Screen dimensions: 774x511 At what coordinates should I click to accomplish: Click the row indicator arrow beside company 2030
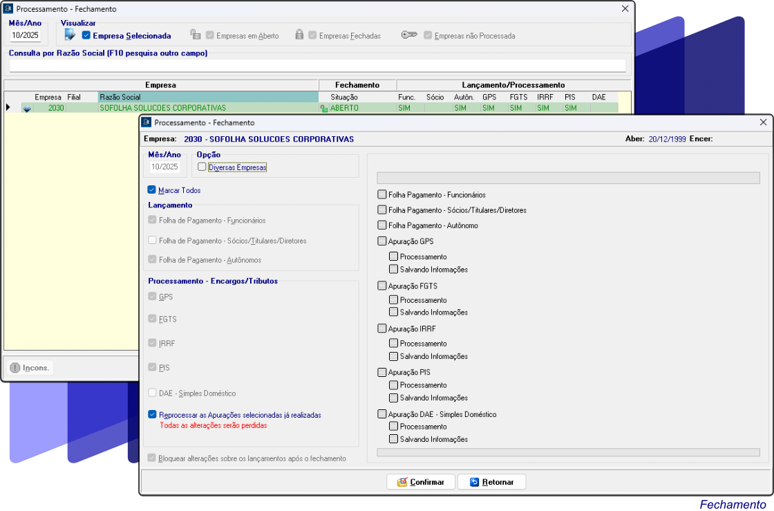(8, 108)
